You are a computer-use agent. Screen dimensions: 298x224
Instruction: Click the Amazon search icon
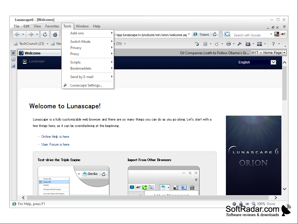pyautogui.click(x=277, y=34)
